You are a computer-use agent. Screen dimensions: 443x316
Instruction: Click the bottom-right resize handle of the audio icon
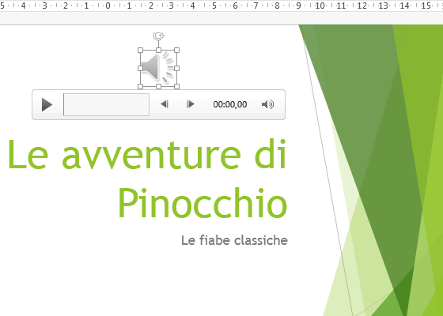point(177,86)
